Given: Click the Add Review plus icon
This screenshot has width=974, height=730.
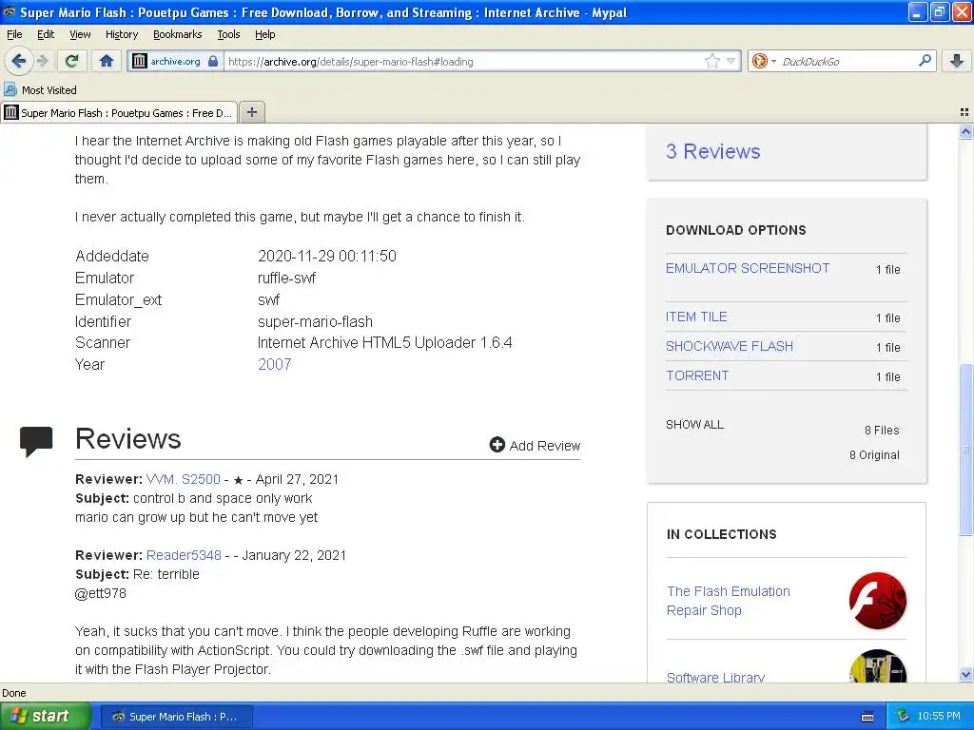Looking at the screenshot, I should click(497, 445).
